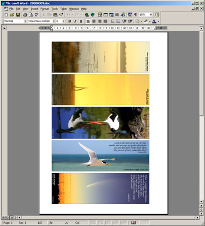Expand font color dropdown arrow

point(158,21)
